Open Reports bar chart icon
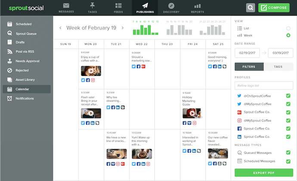This screenshot has height=181, width=297. pyautogui.click(x=197, y=6)
